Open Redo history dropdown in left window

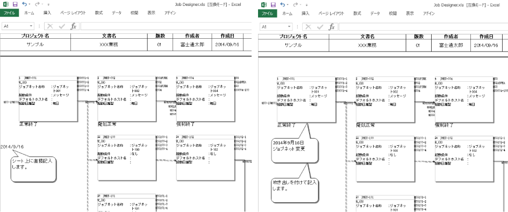[x=42, y=4]
